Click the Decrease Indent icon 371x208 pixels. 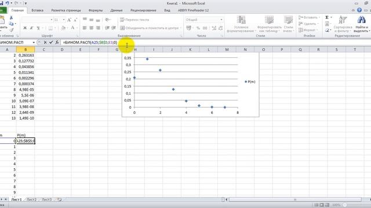[x=107, y=28]
